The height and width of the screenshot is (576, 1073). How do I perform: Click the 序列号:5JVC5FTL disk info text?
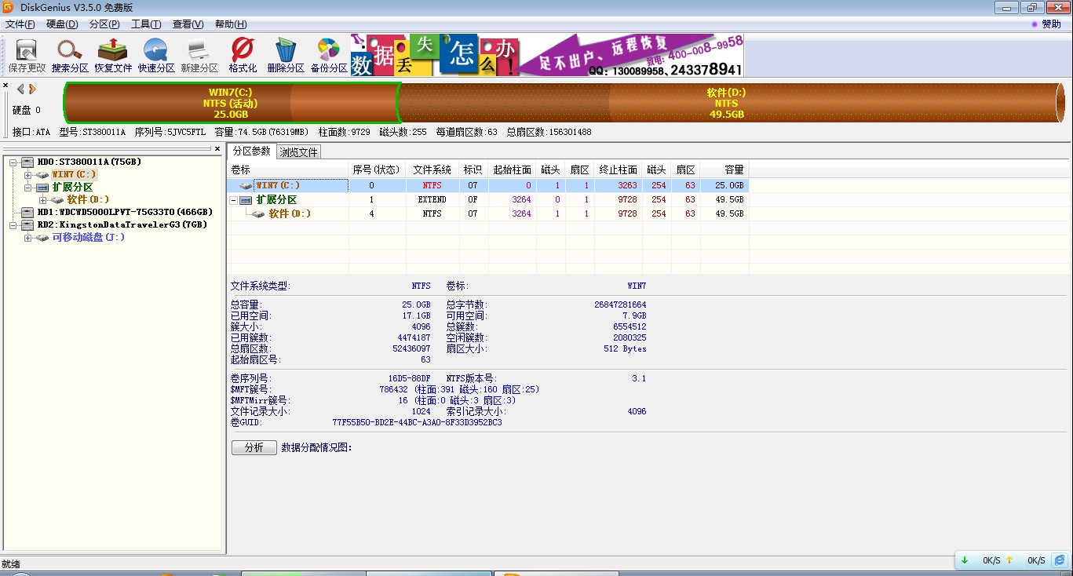(x=171, y=132)
